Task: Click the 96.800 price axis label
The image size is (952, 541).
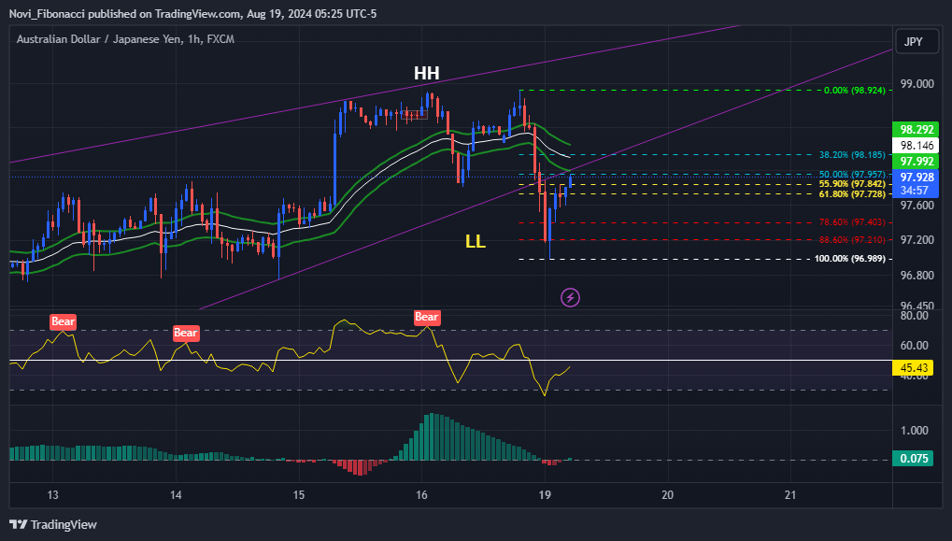Action: pyautogui.click(x=916, y=275)
